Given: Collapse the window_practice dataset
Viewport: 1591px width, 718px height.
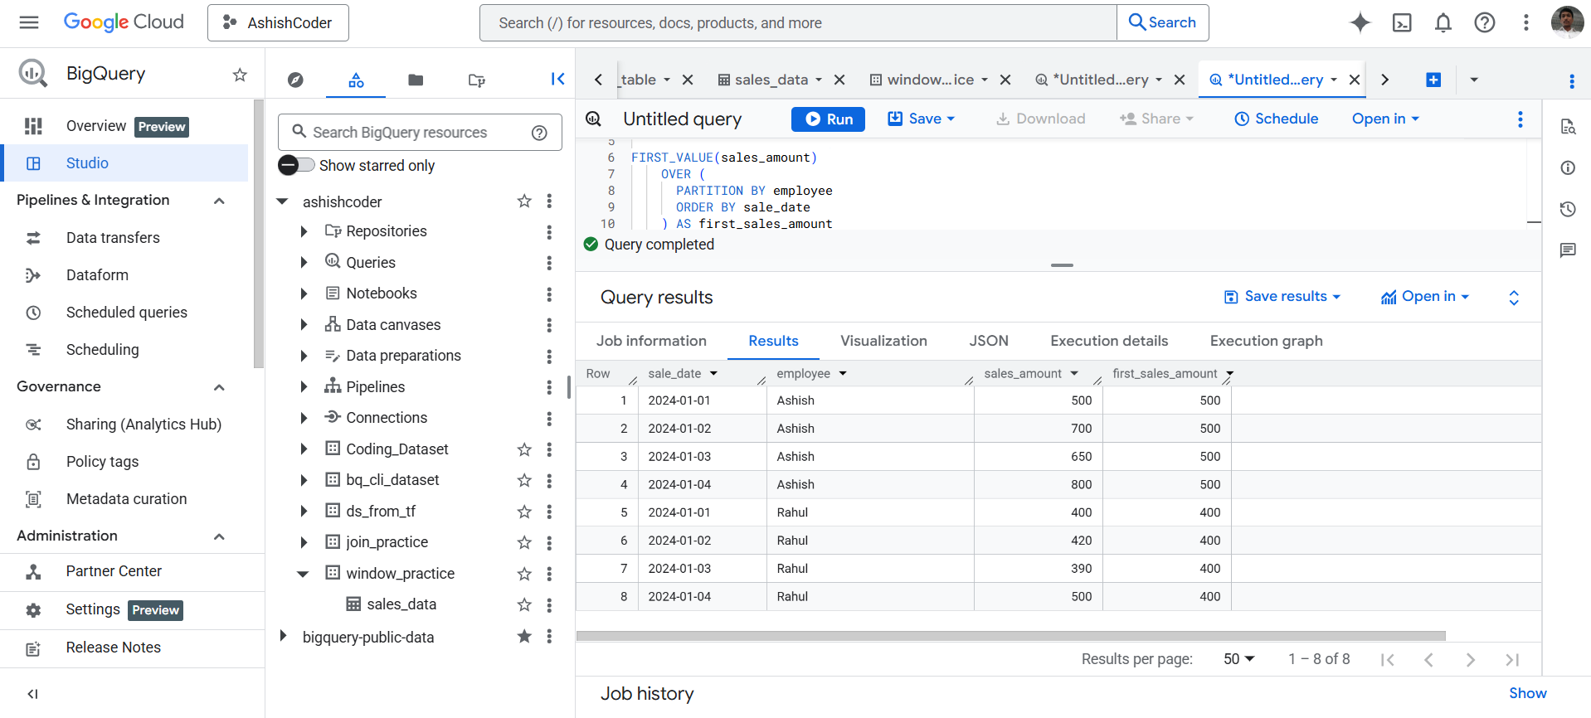Looking at the screenshot, I should [303, 574].
